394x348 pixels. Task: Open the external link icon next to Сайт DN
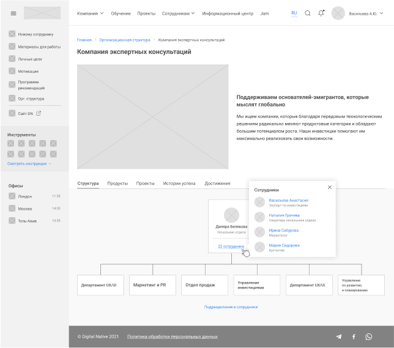pos(39,113)
